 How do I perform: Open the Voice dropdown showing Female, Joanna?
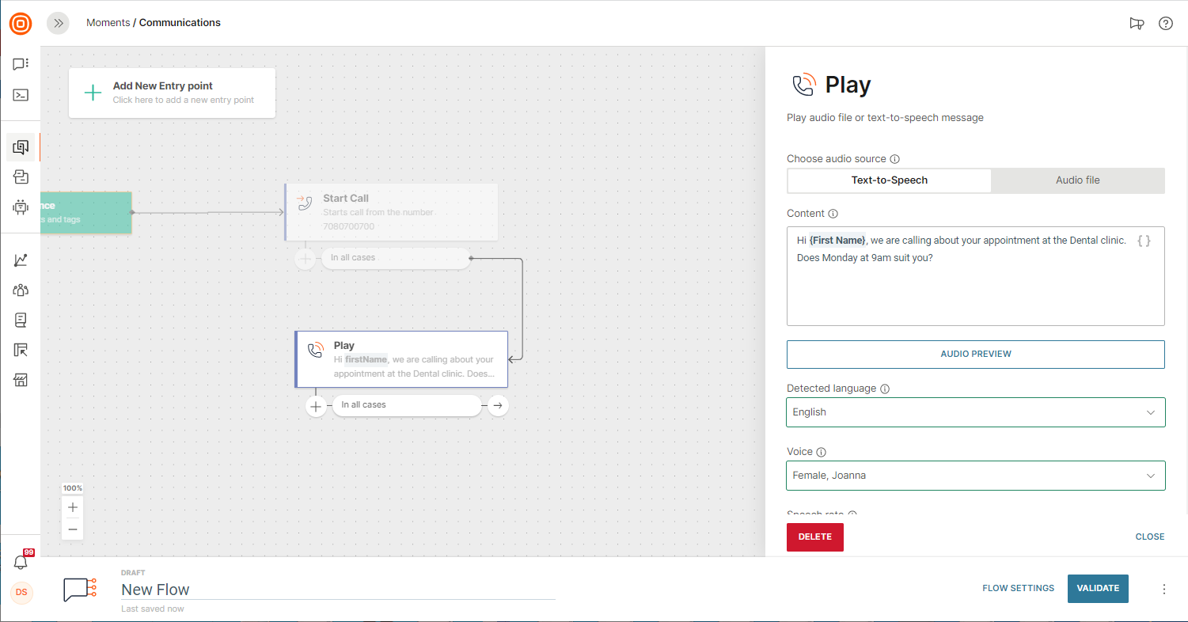pos(975,476)
